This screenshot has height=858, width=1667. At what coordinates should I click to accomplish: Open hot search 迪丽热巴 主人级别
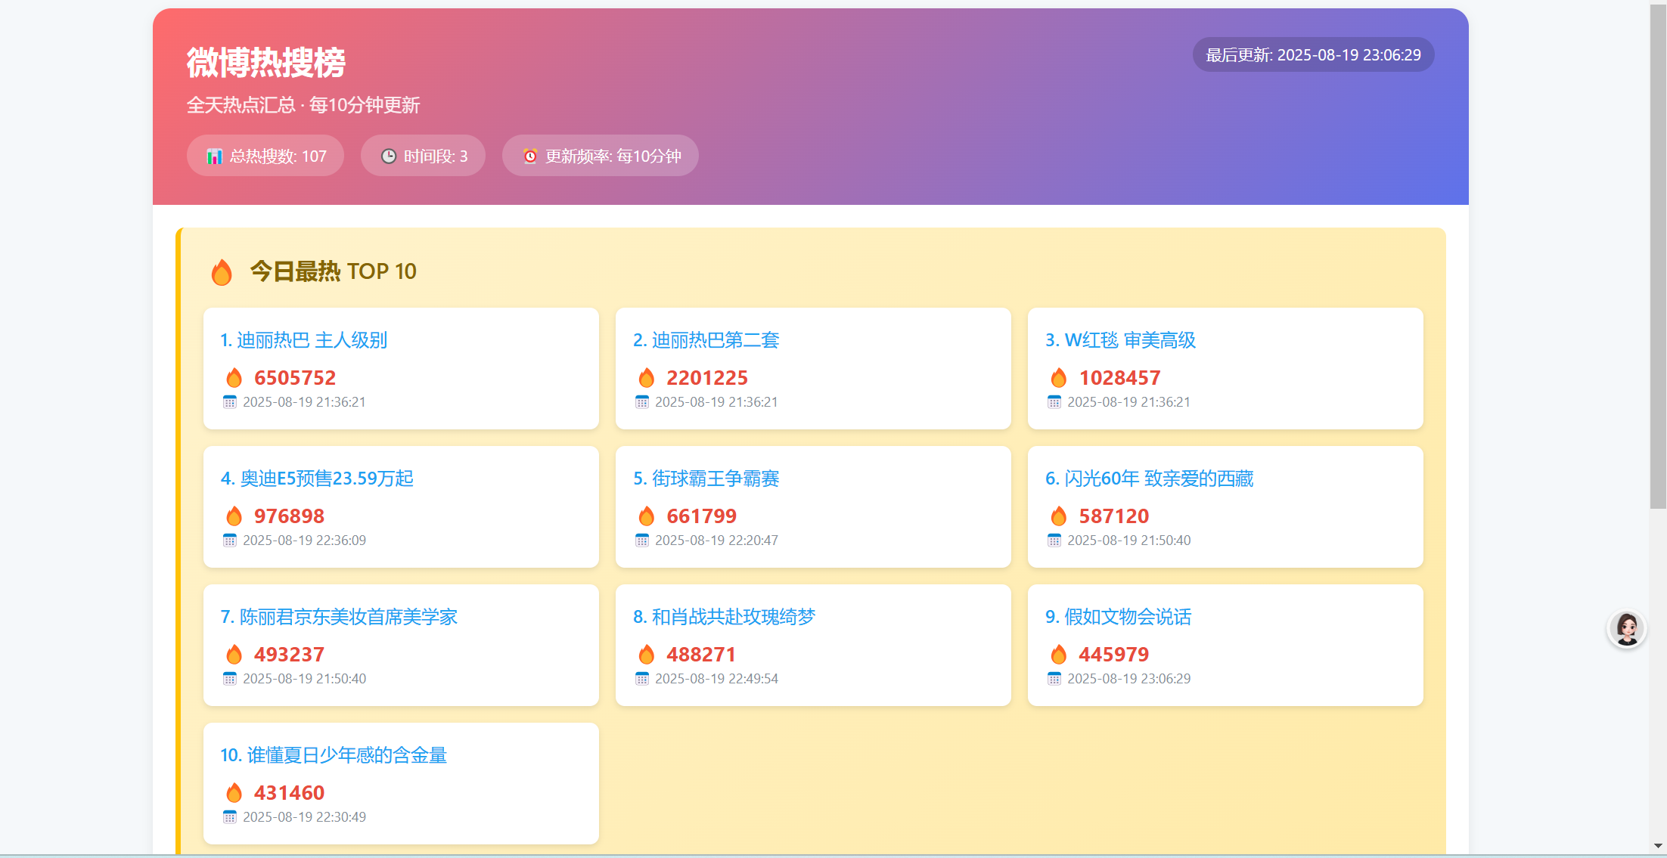click(304, 340)
